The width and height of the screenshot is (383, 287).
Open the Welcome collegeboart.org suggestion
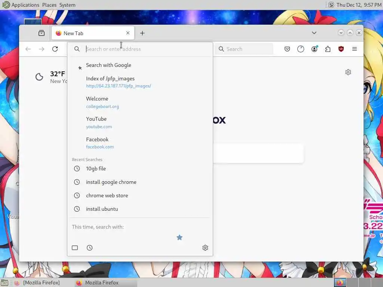point(140,102)
